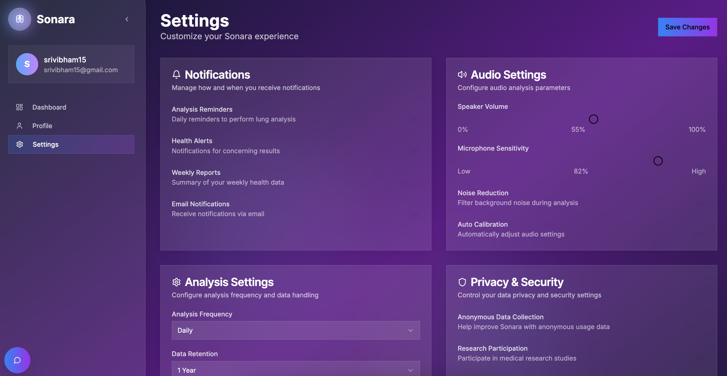Image resolution: width=727 pixels, height=376 pixels.
Task: Click the srivibham15 email address
Action: (x=81, y=70)
